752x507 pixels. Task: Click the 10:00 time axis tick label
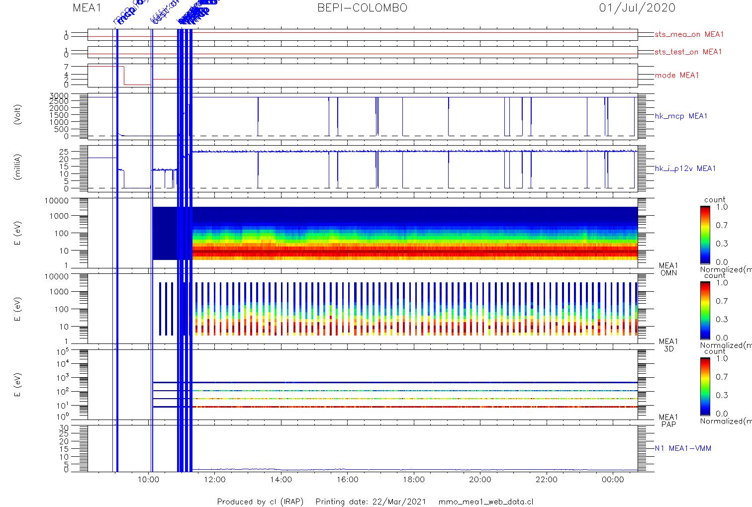click(149, 480)
